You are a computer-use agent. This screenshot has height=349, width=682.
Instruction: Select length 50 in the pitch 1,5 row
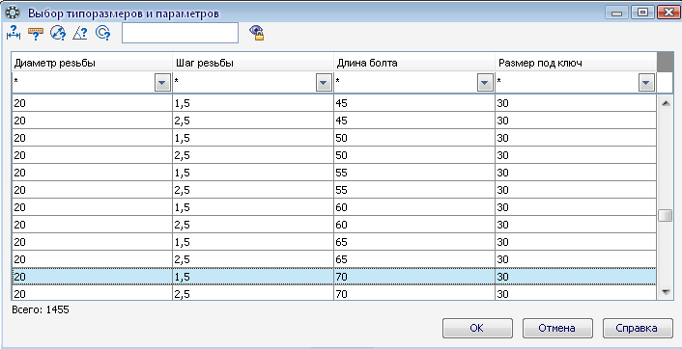(x=414, y=138)
